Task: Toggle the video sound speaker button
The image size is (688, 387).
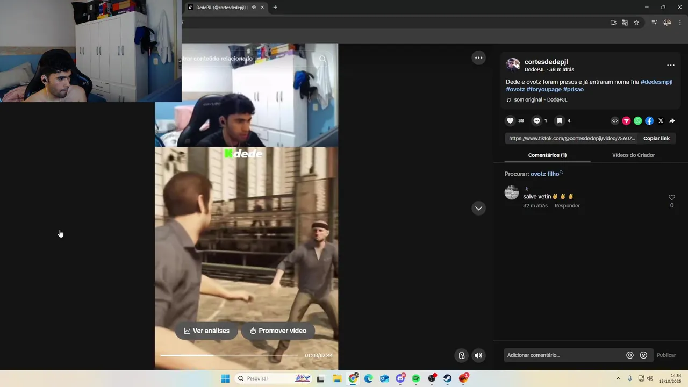Action: click(478, 355)
